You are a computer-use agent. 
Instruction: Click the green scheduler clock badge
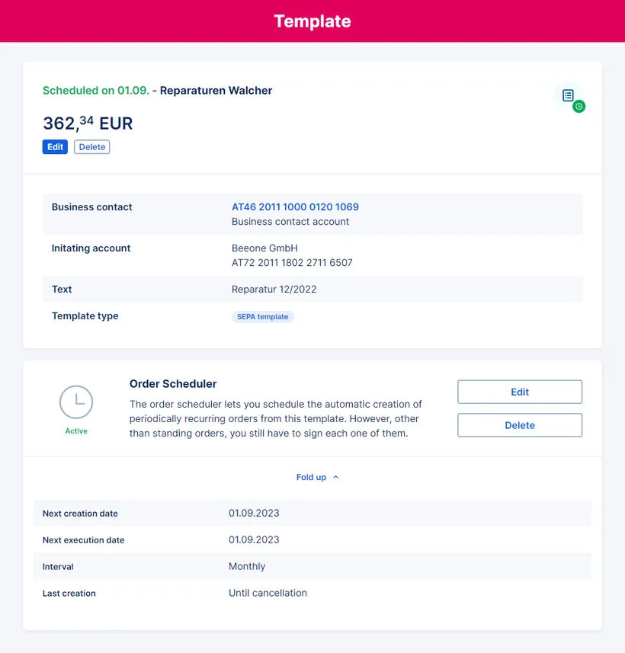[x=579, y=106]
